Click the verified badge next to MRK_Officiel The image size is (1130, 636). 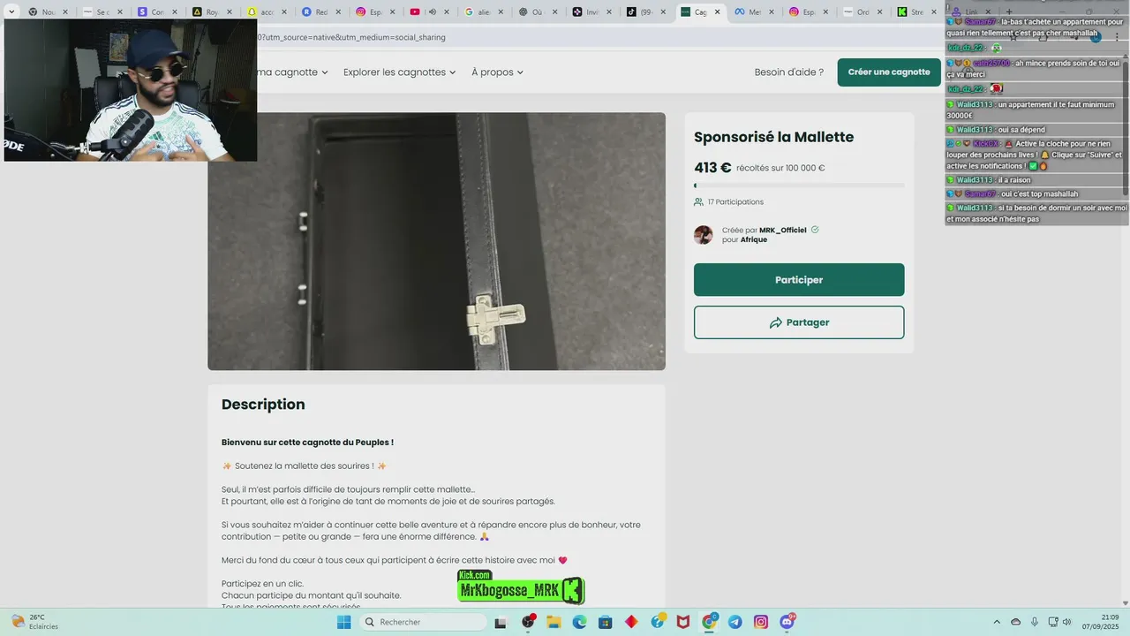[815, 230]
